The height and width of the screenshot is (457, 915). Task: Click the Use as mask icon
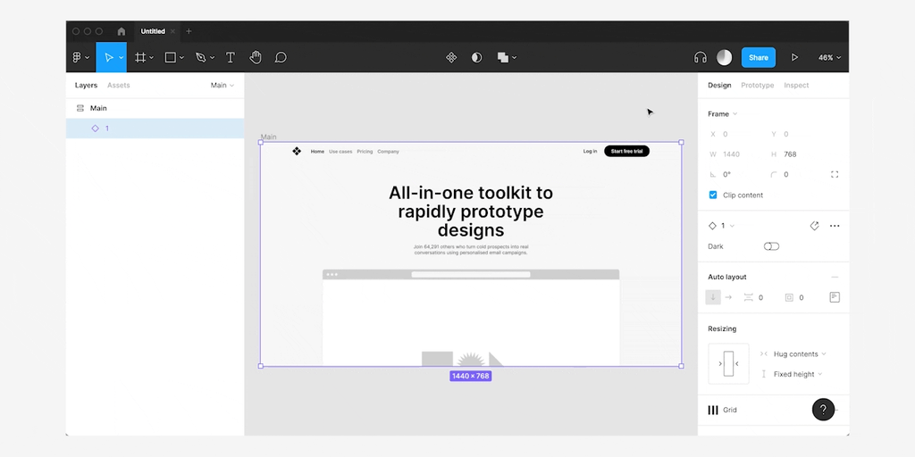tap(477, 57)
